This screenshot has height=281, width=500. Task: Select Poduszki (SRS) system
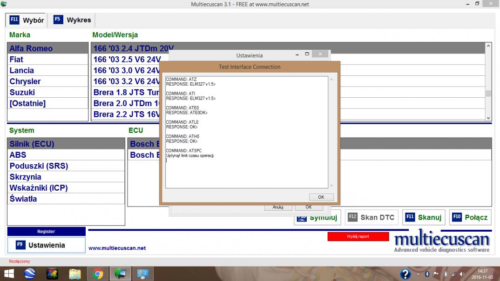click(x=66, y=166)
